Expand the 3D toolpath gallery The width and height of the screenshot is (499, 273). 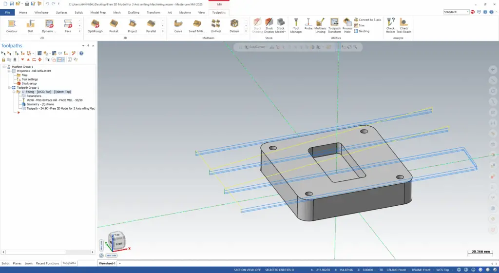[x=163, y=31]
